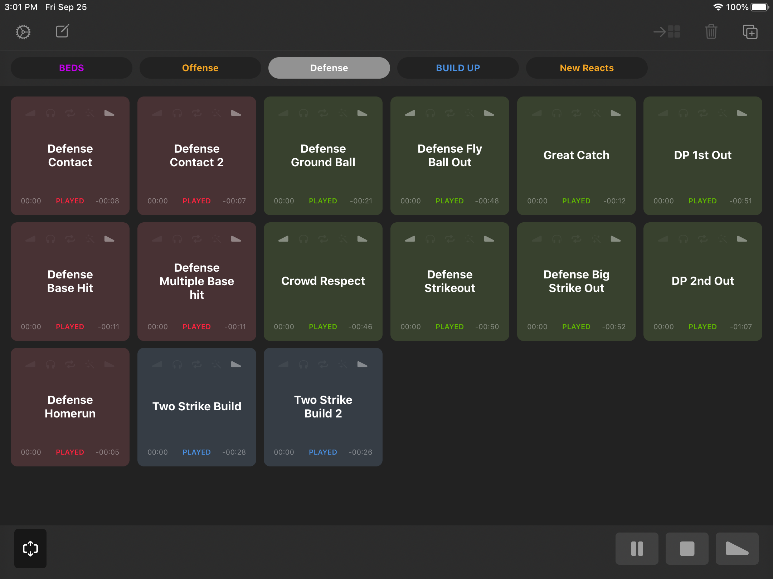773x579 pixels.
Task: Trigger the Defense Contact 2 pad
Action: tap(197, 155)
